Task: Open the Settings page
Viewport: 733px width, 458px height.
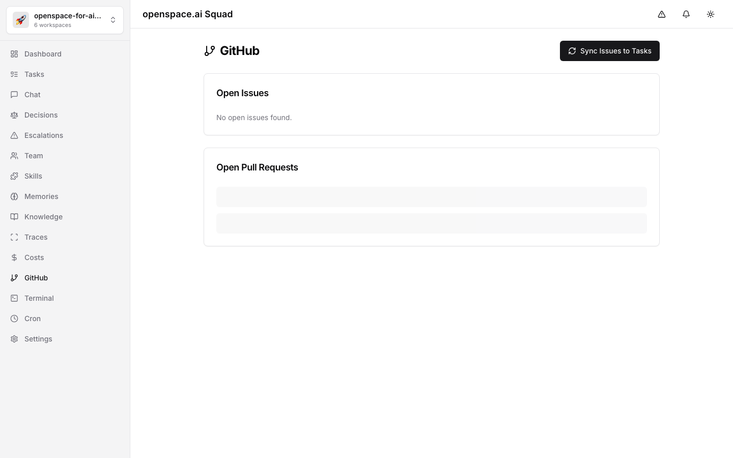Action: tap(38, 339)
